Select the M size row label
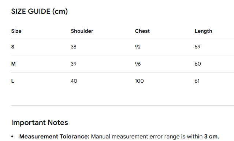This screenshot has width=234, height=141. click(13, 64)
